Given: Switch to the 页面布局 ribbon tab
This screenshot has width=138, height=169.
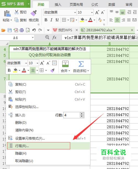Looking at the screenshot, I should point(76,4).
